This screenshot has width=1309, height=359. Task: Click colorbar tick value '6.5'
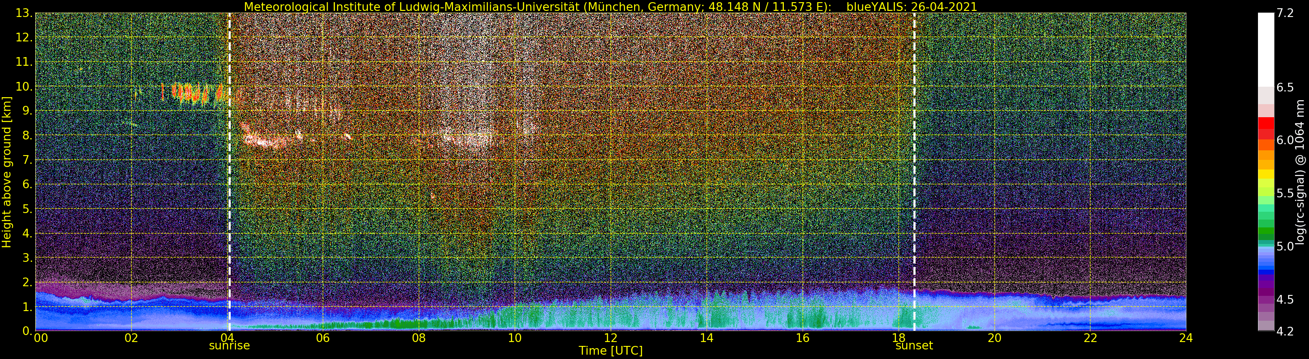[1285, 87]
